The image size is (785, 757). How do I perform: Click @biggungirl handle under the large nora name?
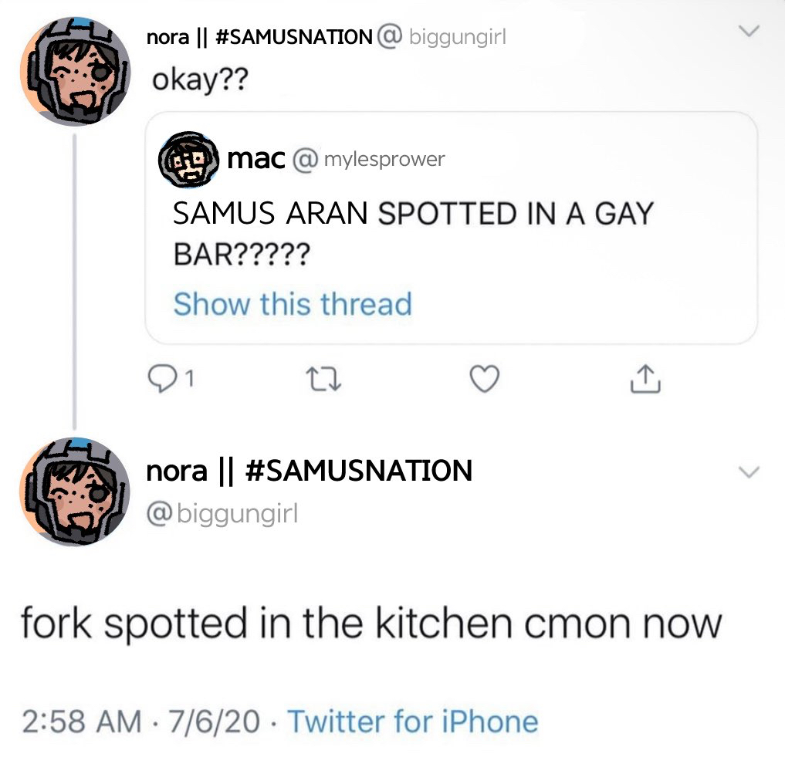tap(222, 512)
